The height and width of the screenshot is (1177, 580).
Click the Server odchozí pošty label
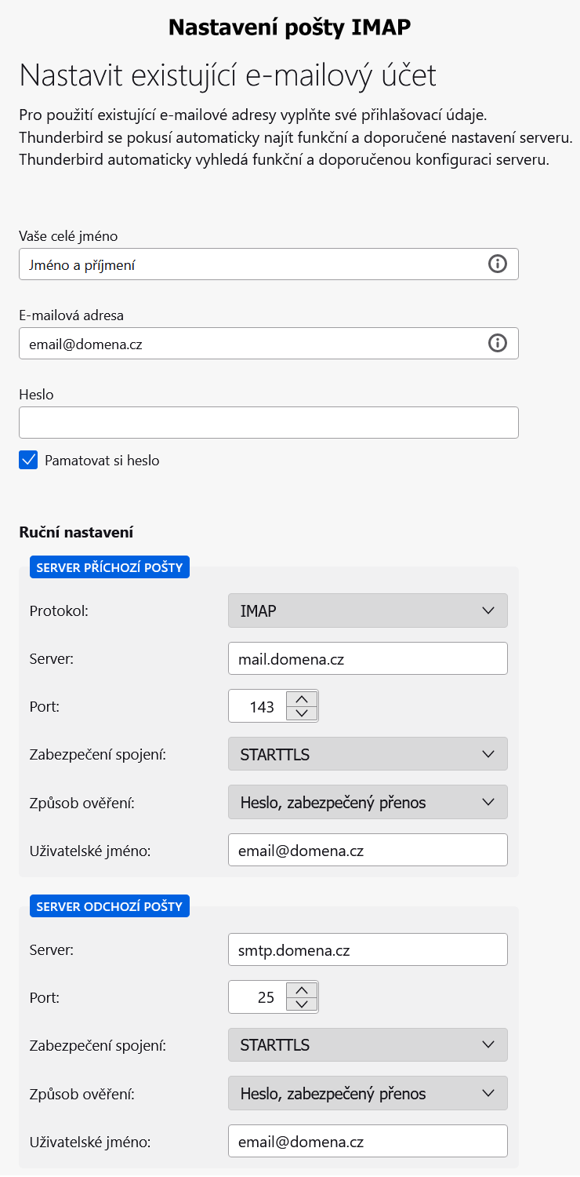click(110, 906)
